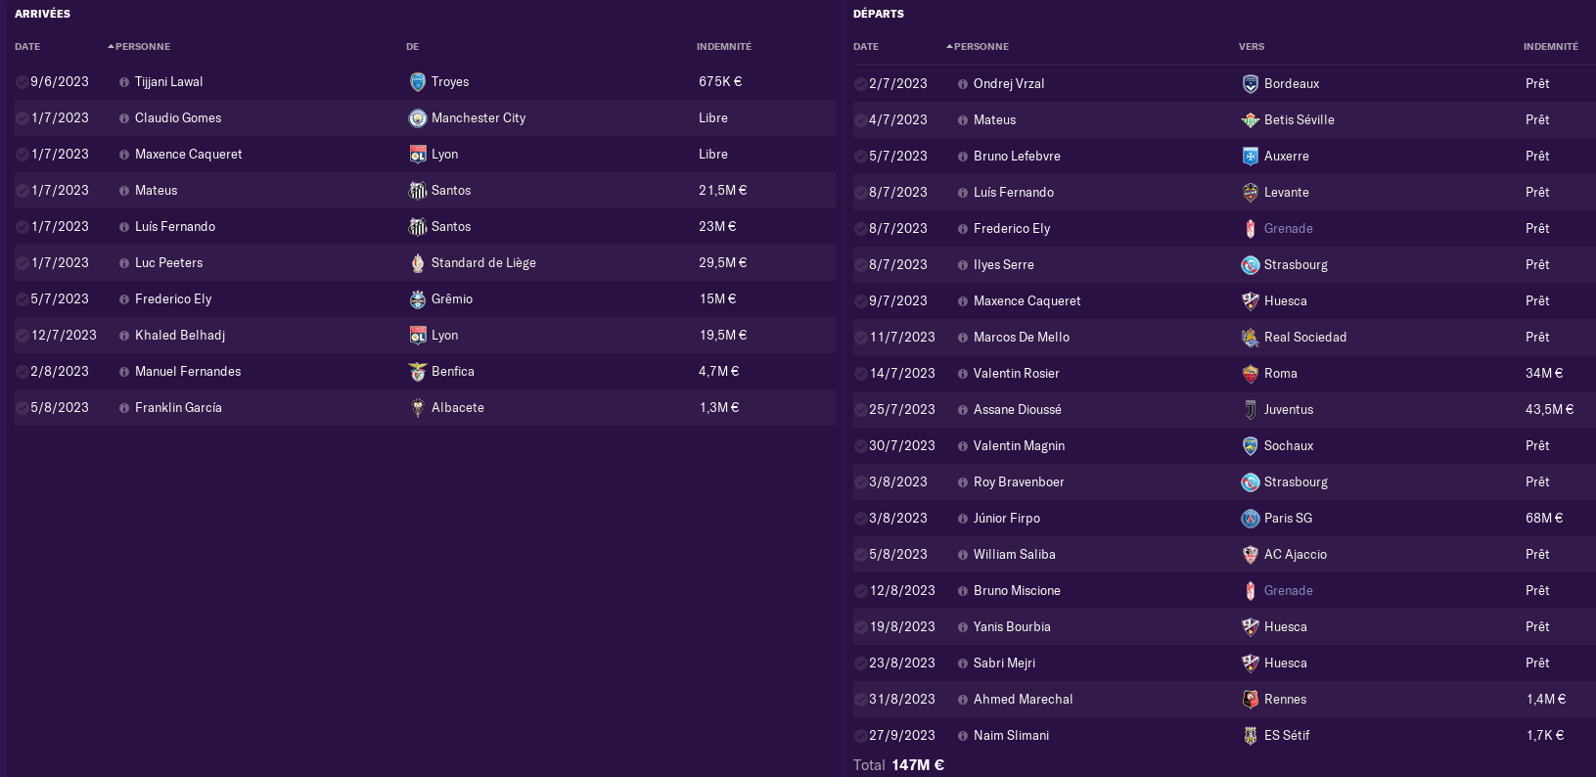Select Marcos De Mello departure row
1596x777 pixels.
pos(1224,338)
